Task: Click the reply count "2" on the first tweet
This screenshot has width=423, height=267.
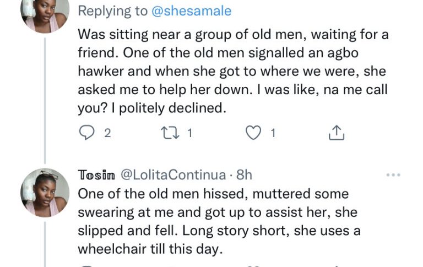Action: (107, 133)
